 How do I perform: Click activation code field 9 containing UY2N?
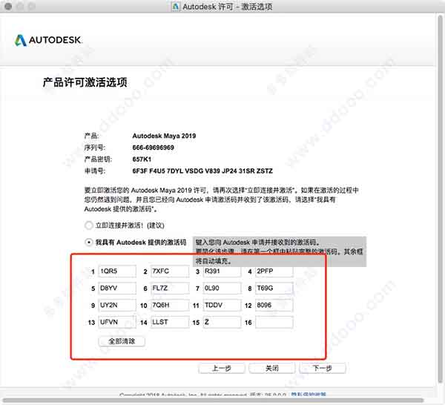point(117,306)
